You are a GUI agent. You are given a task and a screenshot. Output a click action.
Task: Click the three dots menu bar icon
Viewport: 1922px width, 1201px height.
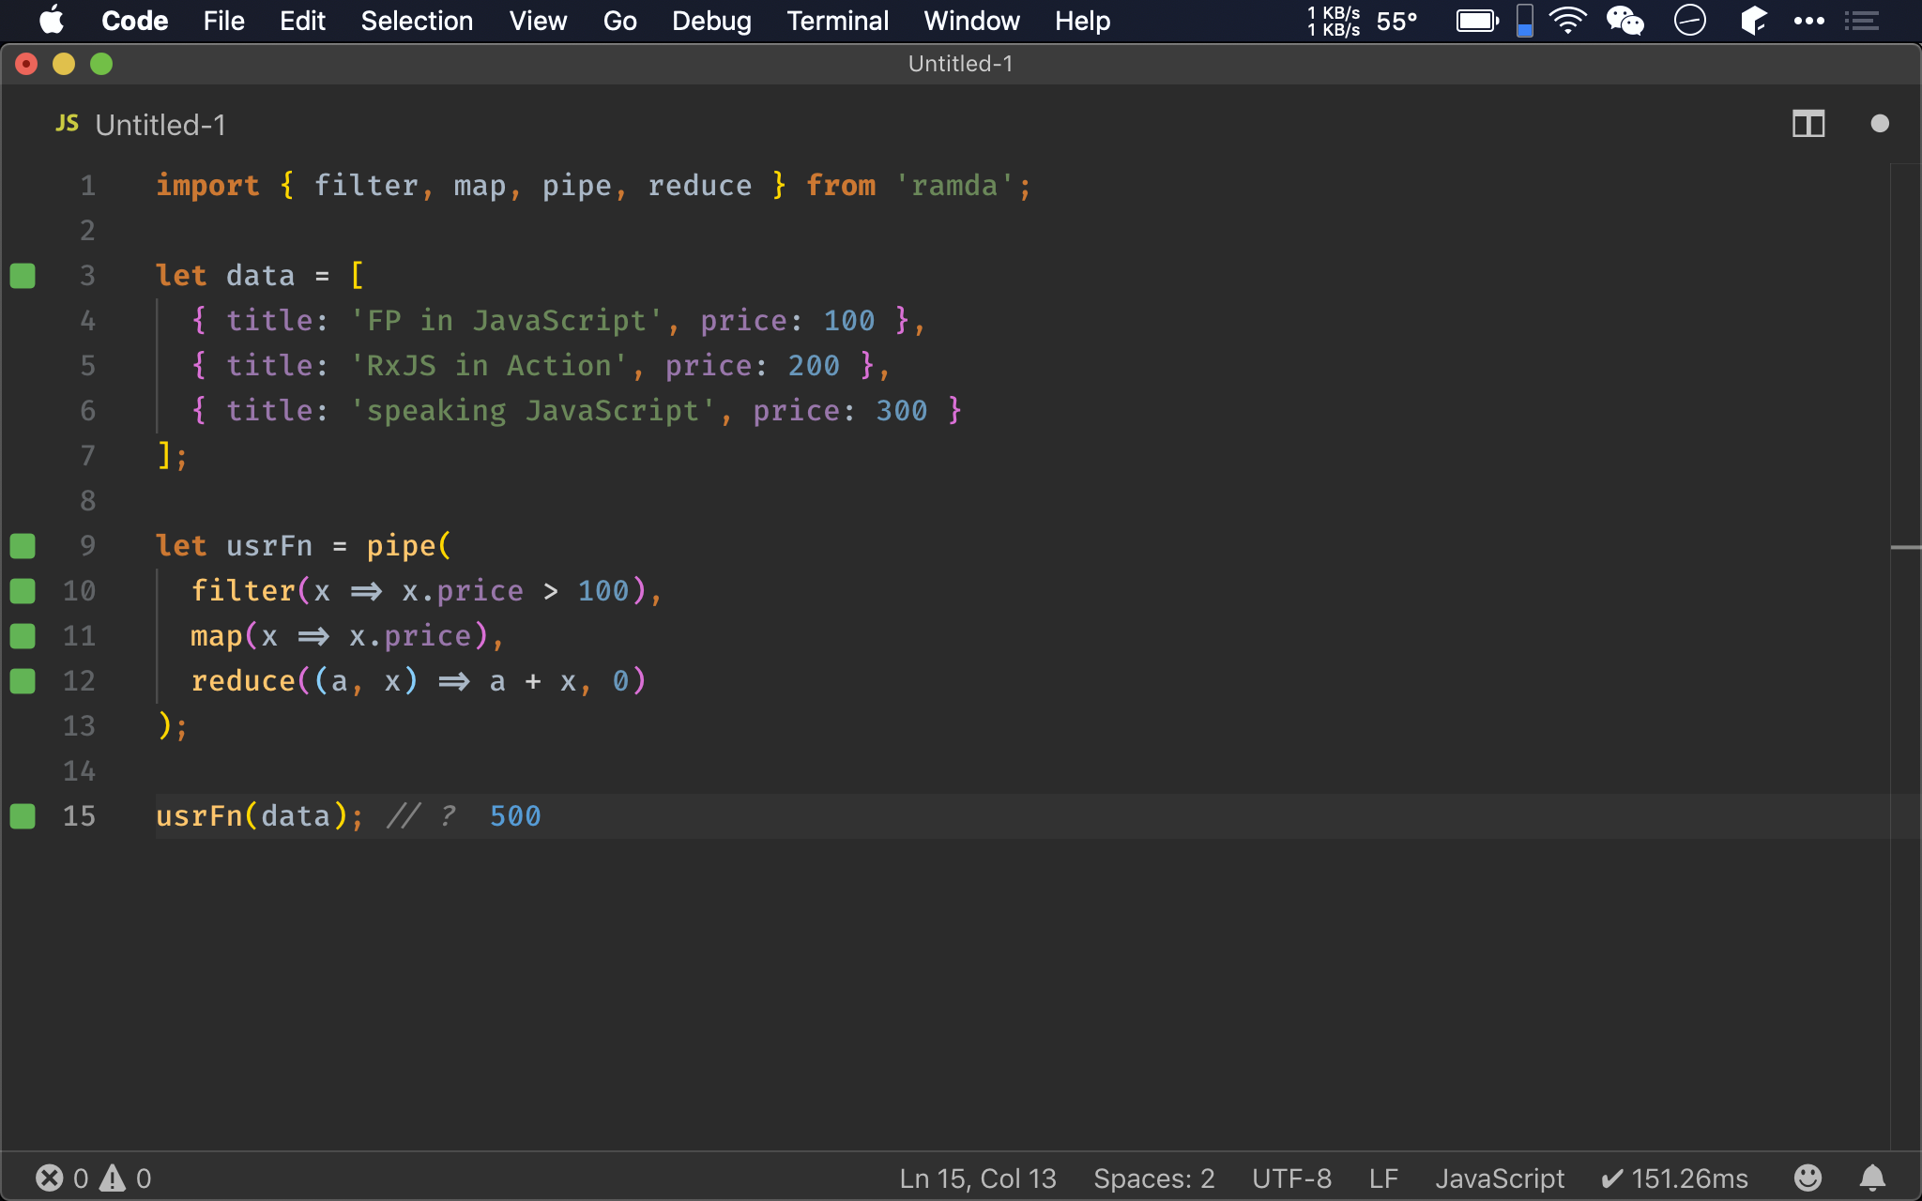(x=1809, y=21)
